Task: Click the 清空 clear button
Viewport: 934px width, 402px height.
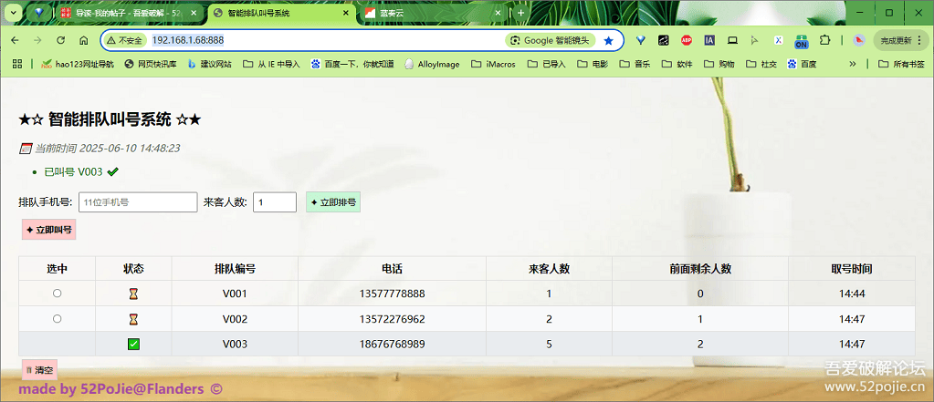Action: tap(39, 370)
